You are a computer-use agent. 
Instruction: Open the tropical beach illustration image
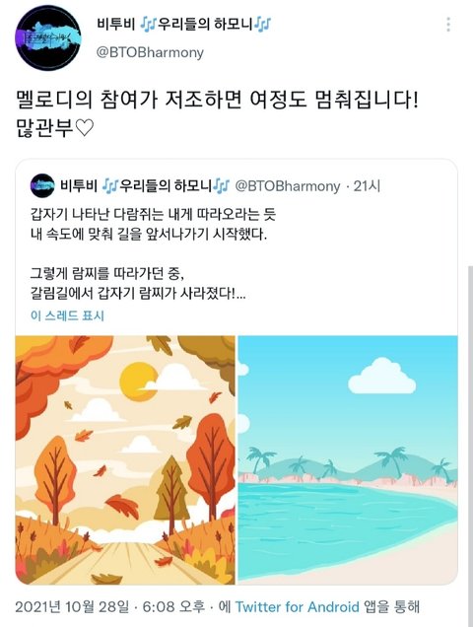(x=348, y=459)
